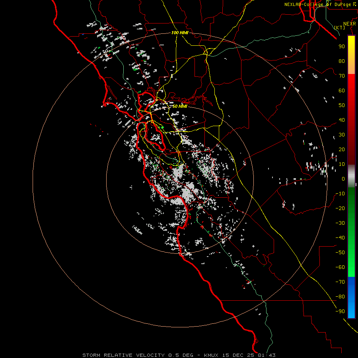Click the 60 value on the scale
Image resolution: width=358 pixels, height=358 pixels.
point(342,91)
